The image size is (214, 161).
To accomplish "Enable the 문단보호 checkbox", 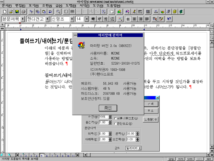I will point(116,124).
